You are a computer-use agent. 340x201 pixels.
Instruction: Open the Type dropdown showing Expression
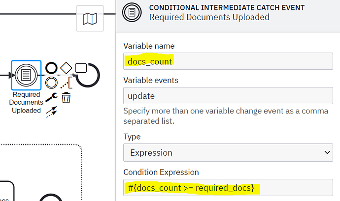[x=228, y=152]
